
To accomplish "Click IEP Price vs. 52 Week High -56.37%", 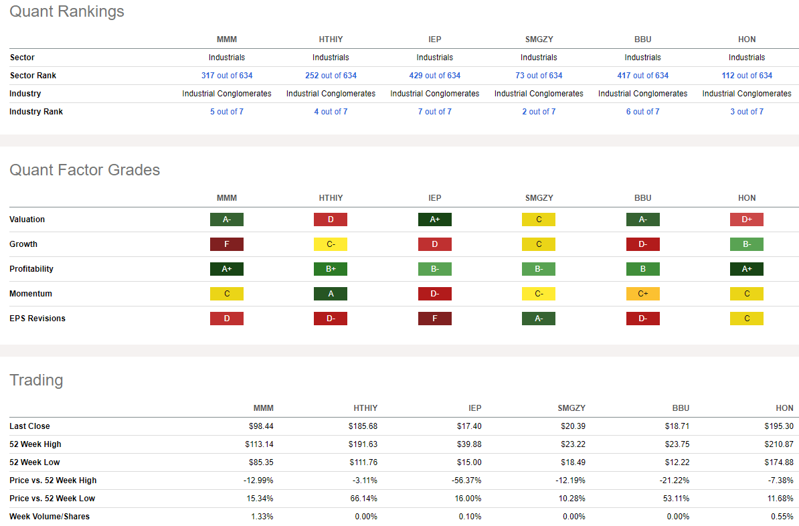I will tap(466, 480).
